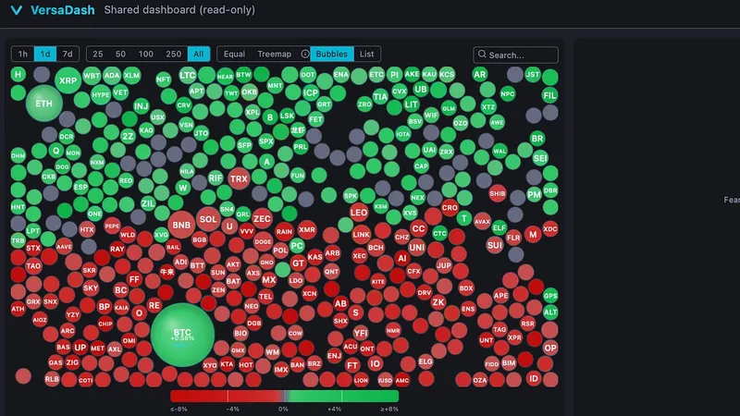The width and height of the screenshot is (740, 416).
Task: Open the LTC bubble
Action: 188,75
